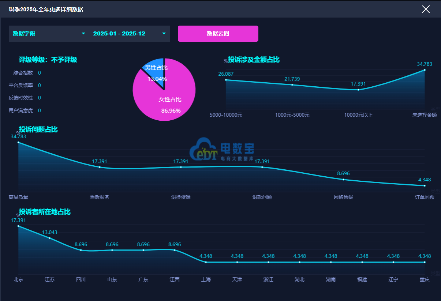Toggle the 退款问题 axis label
Screen dimensions: 441x301
pyautogui.click(x=262, y=197)
